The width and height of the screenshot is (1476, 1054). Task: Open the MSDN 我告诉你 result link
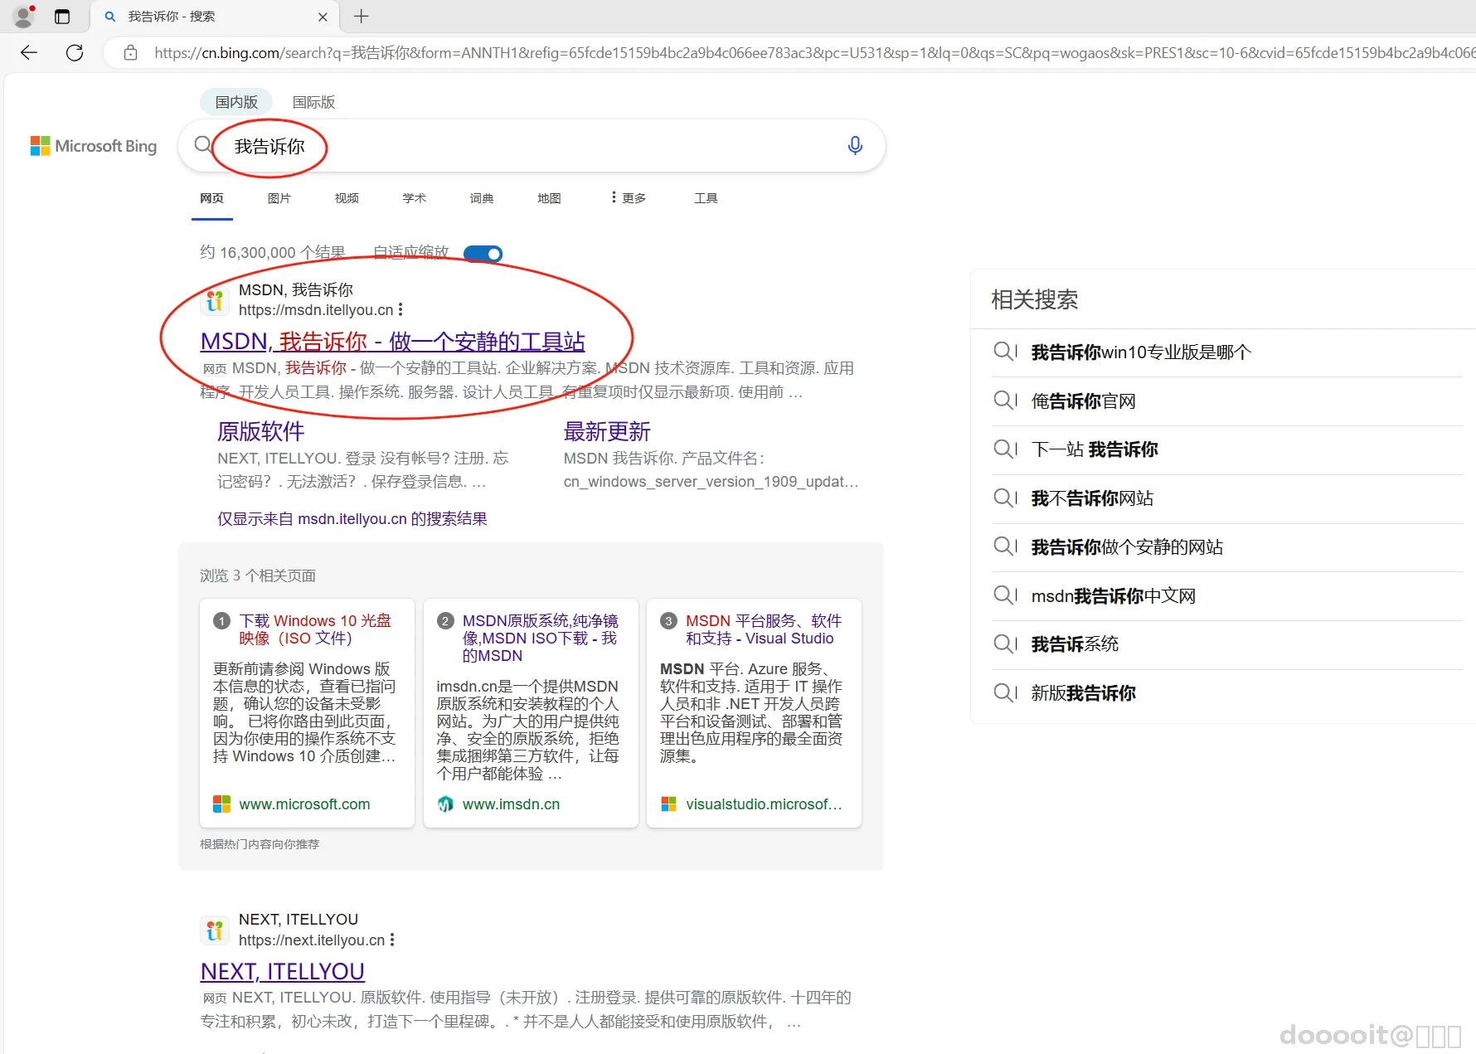click(391, 341)
